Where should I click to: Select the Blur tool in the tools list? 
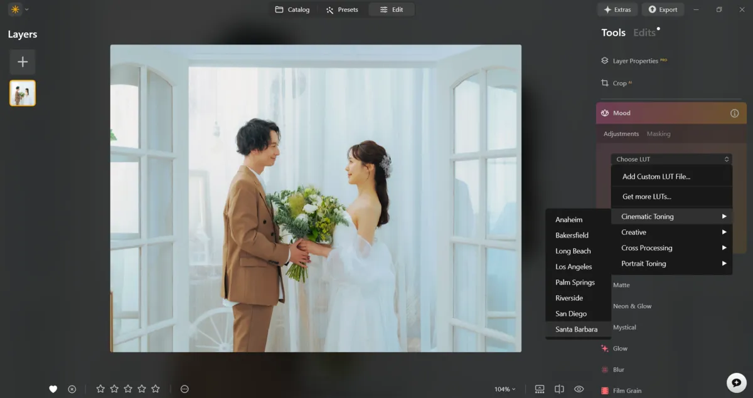coord(617,369)
